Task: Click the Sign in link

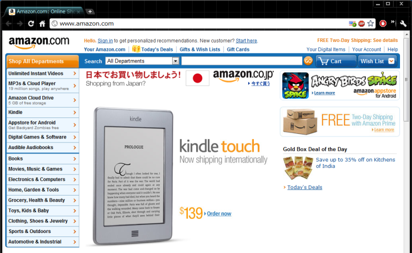Action: 105,40
